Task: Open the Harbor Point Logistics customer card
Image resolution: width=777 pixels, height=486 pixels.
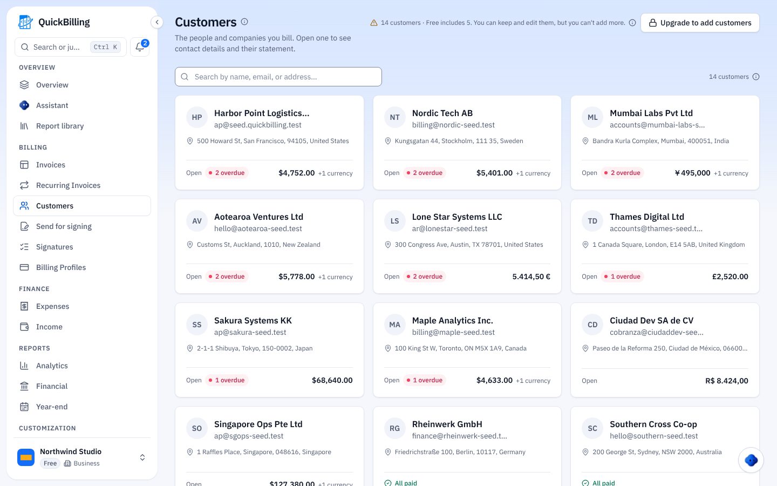Action: click(269, 143)
